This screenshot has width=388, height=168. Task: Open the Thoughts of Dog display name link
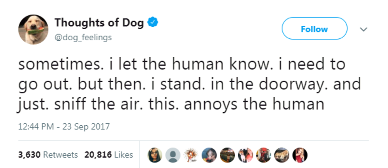click(x=100, y=23)
